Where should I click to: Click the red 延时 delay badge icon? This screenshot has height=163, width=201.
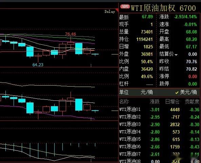pyautogui.click(x=125, y=6)
